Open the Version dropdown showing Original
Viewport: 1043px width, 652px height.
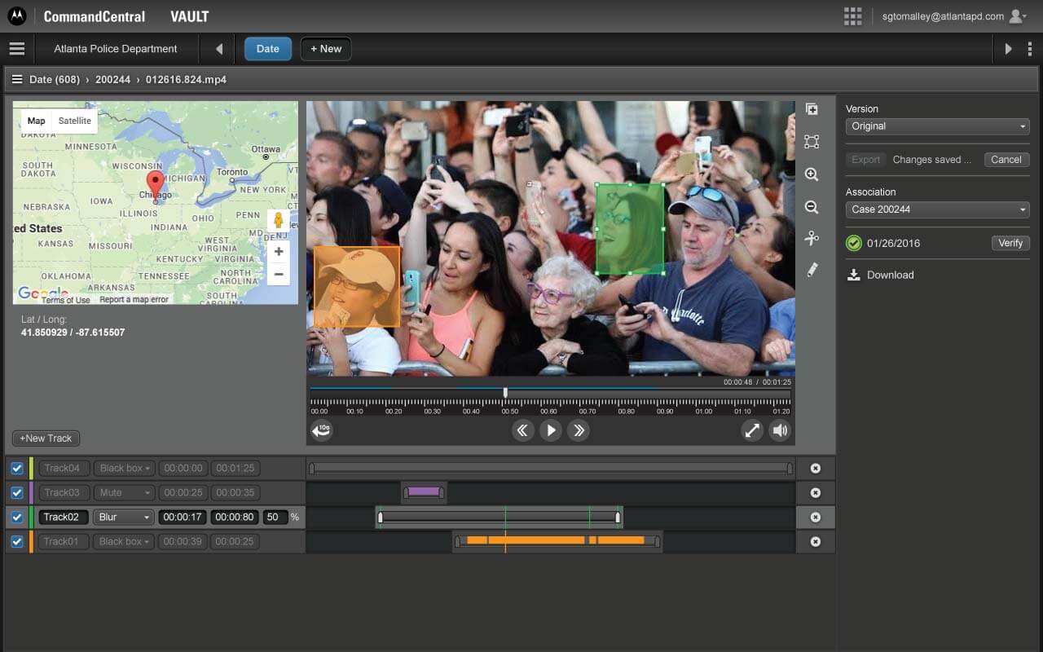[x=937, y=126]
